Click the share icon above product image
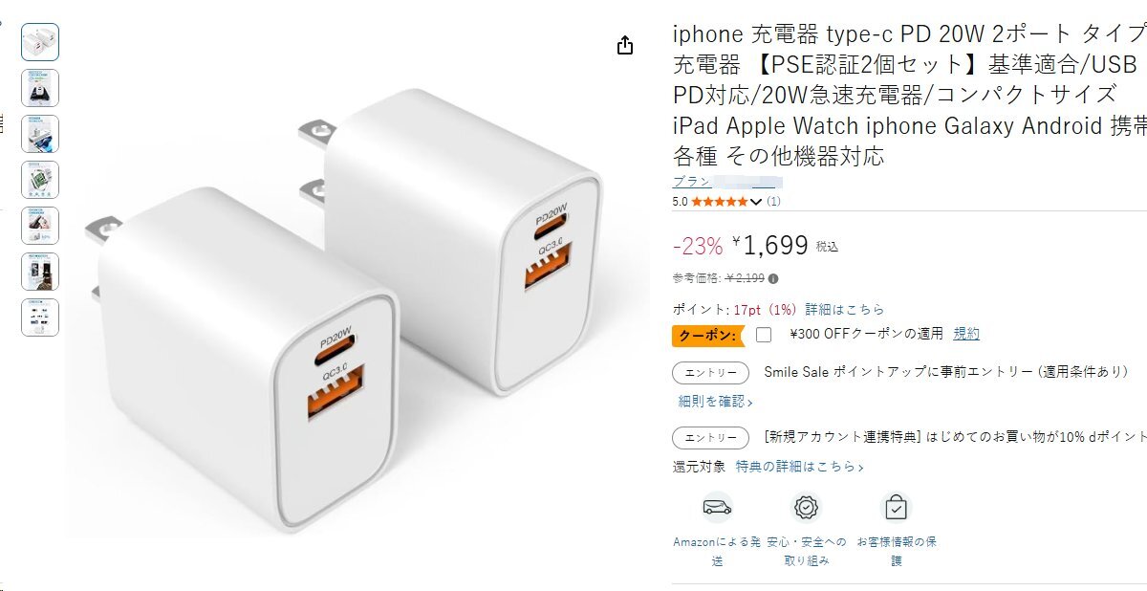Image resolution: width=1147 pixels, height=591 pixels. (625, 46)
